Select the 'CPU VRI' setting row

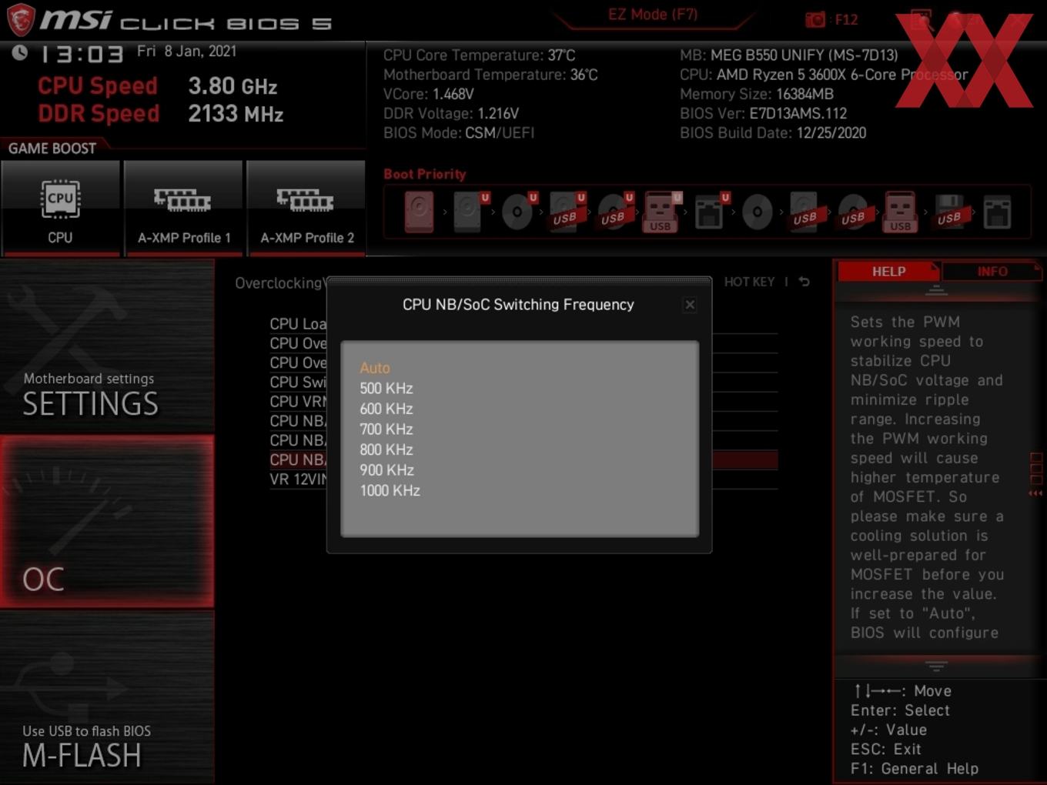298,401
